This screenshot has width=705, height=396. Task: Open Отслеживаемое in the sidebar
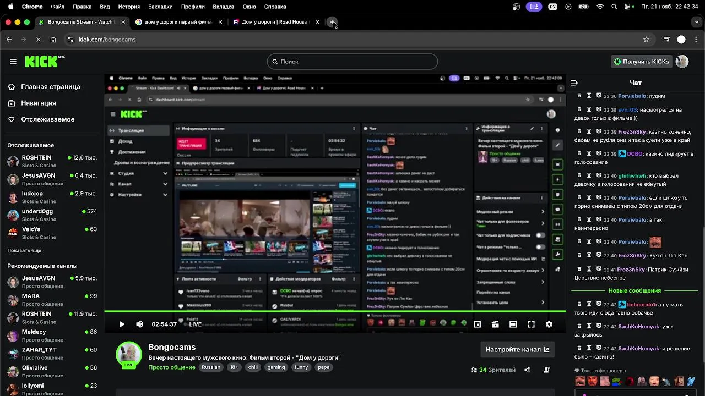click(x=41, y=119)
